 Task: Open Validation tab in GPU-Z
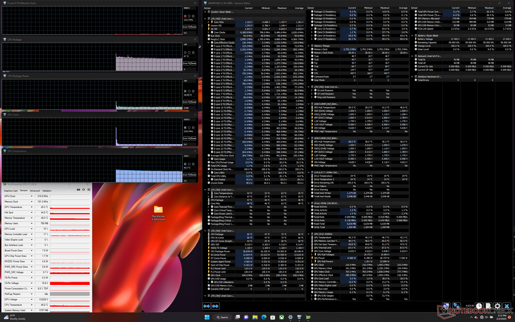(47, 191)
